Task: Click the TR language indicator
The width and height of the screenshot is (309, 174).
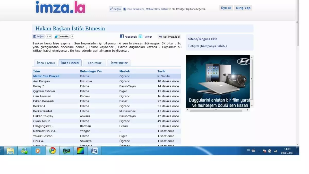Action: (248, 150)
